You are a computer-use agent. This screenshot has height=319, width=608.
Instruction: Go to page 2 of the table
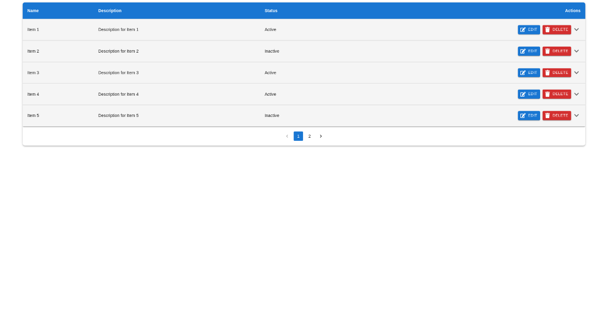point(310,136)
